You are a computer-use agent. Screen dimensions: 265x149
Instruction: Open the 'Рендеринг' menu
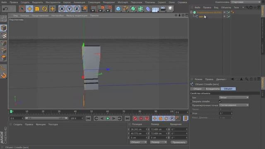[109, 2]
